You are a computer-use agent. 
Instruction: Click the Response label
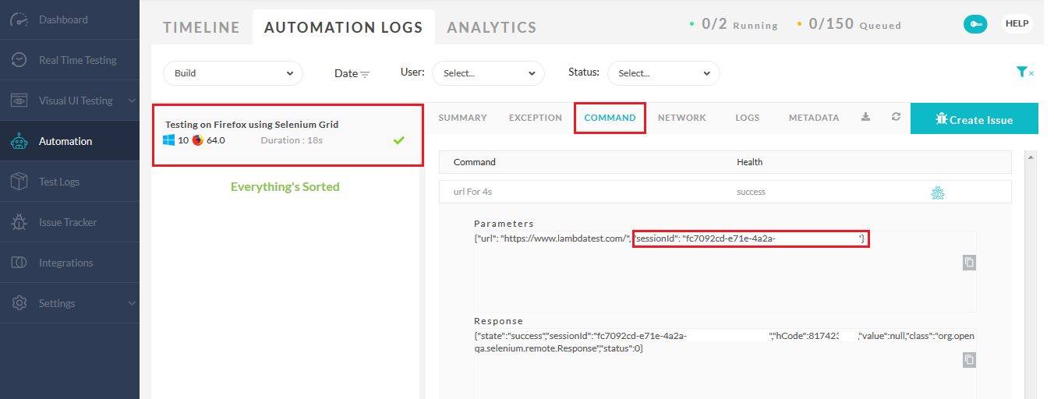[x=498, y=321]
